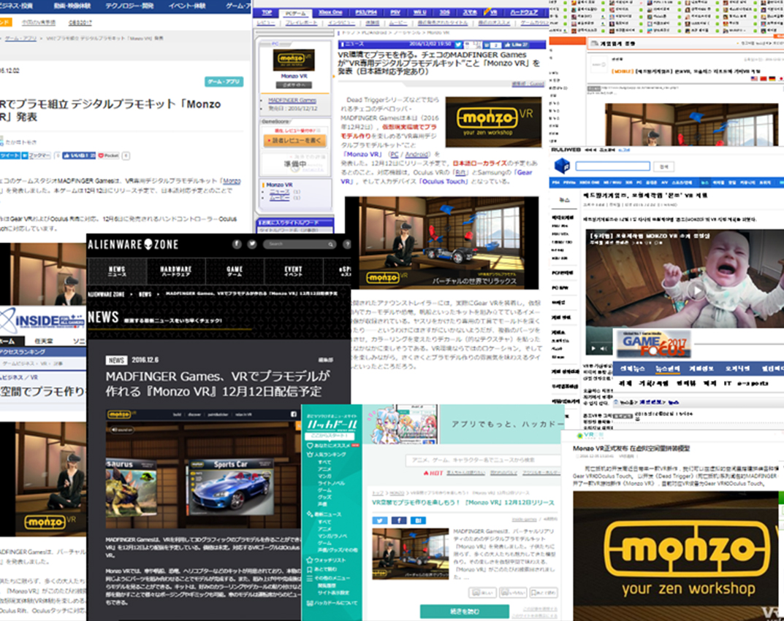Select the Xbox One tab on 4Gamer
784x621 pixels.
click(330, 12)
